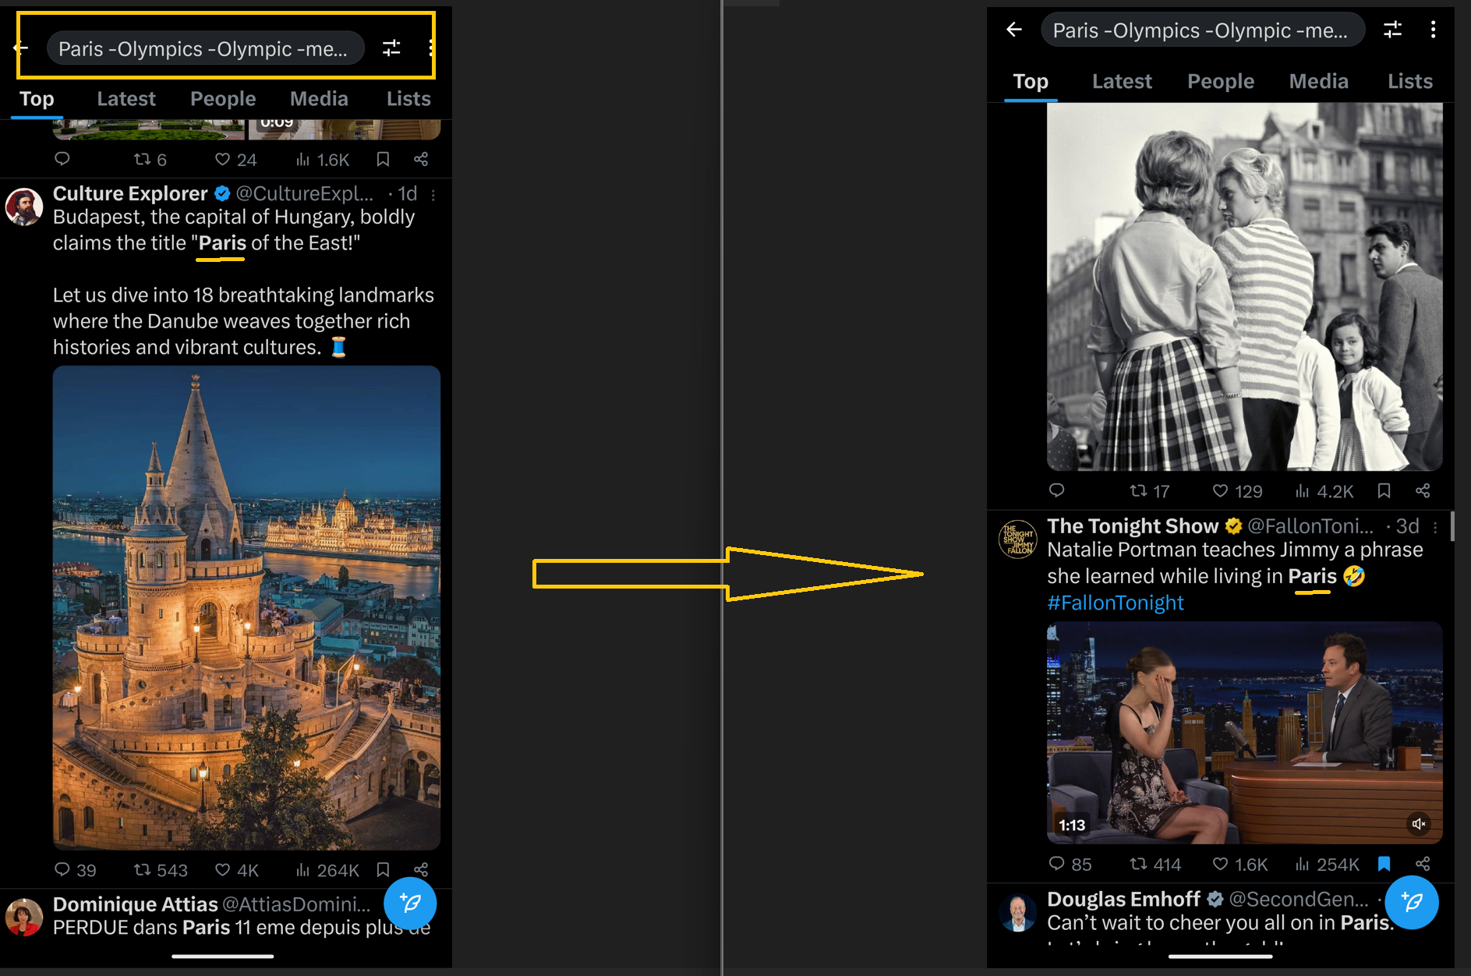Switch to People tab on left screen
Screen dimensions: 1471x976
point(223,99)
